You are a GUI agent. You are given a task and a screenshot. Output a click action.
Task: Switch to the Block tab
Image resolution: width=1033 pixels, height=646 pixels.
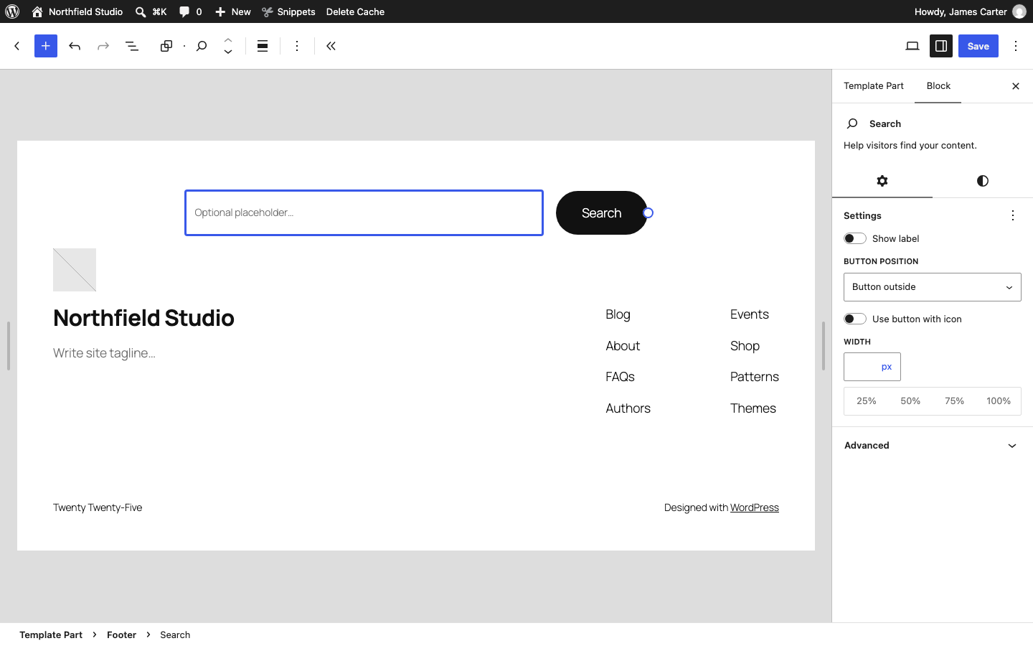(938, 86)
